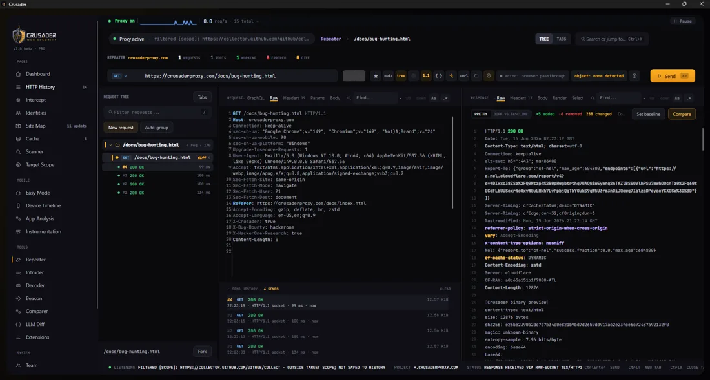Open the response Body tab

(542, 98)
